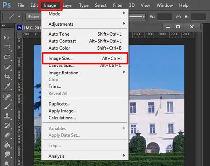Viewport: 210px width, 166px height.
Task: Open the 3D menu
Action: 132,5
